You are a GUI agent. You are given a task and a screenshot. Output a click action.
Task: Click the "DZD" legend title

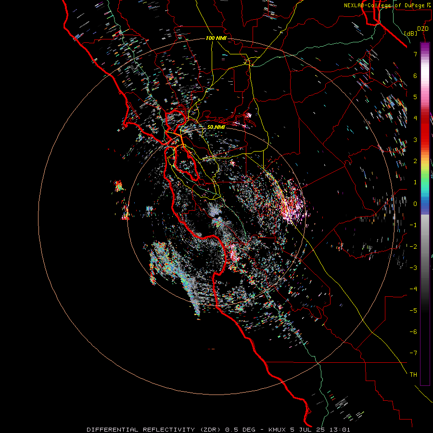pyautogui.click(x=423, y=29)
